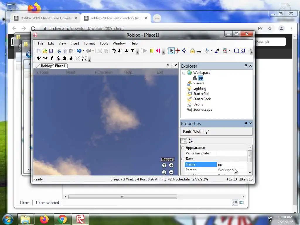
Task: Select StarterPack in the Explorer tree
Action: 202,99
